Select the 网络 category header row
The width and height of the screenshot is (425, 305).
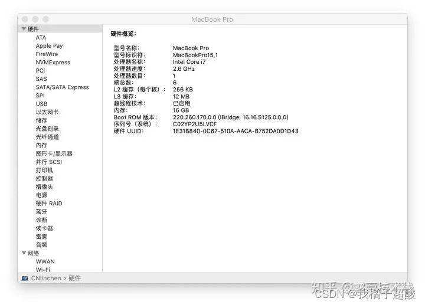(x=60, y=253)
